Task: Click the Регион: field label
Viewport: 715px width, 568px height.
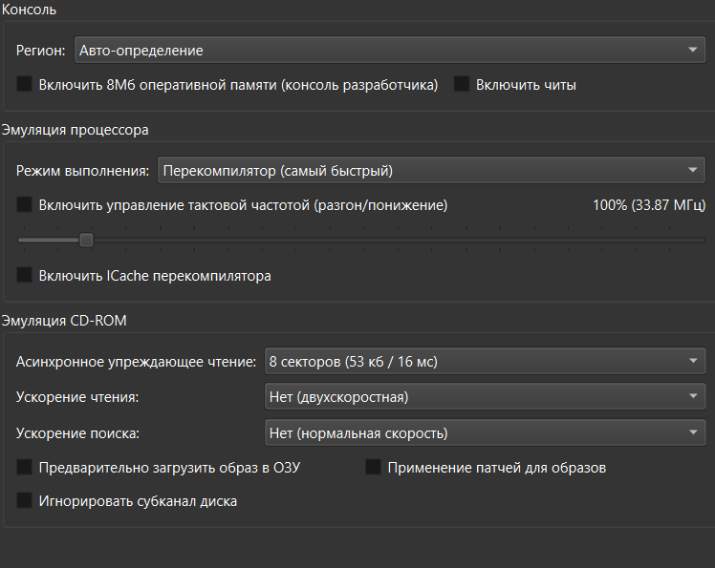Action: point(41,50)
